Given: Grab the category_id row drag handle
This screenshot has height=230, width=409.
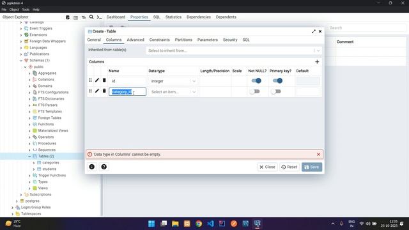Looking at the screenshot, I should click(x=90, y=91).
